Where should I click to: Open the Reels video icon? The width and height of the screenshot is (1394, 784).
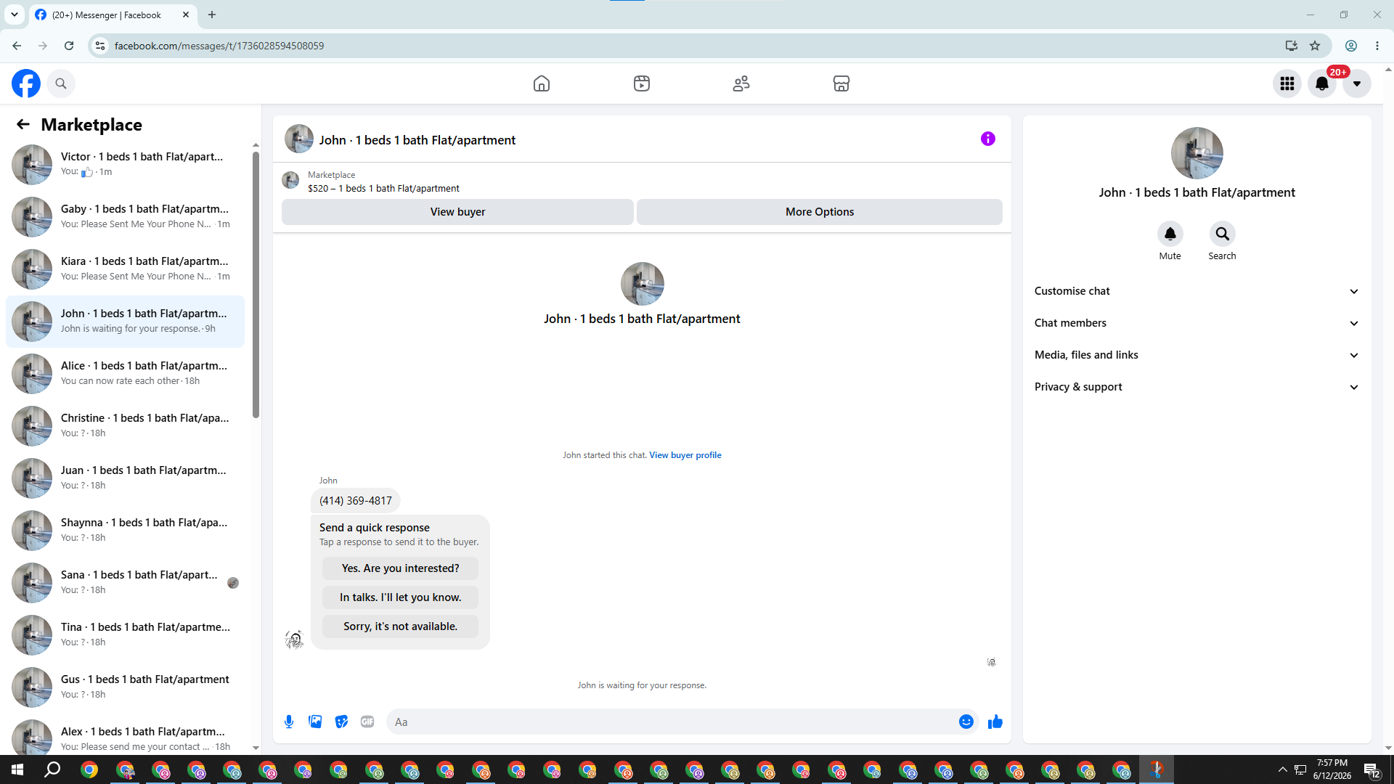pyautogui.click(x=642, y=83)
